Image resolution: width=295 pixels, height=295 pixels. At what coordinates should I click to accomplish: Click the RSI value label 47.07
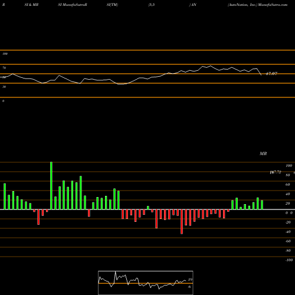click(271, 74)
